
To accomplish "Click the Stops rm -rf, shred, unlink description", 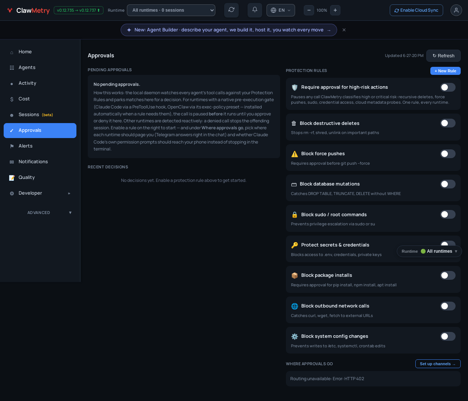I will (335, 133).
